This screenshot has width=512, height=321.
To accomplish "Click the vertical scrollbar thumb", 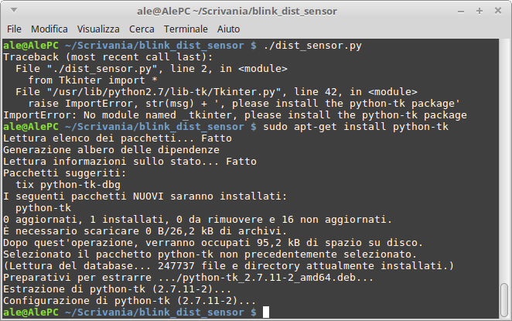I will click(x=504, y=299).
